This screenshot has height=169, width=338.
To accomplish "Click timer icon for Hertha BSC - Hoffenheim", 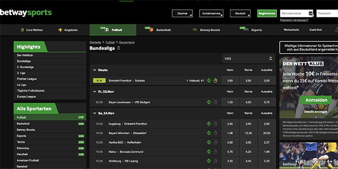I will point(215,143).
